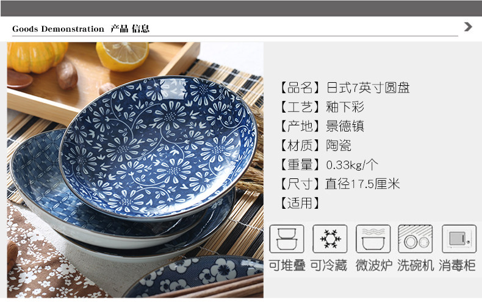Click the 尺寸 直径17.5厘米 line
482x308 pixels.
339,184
